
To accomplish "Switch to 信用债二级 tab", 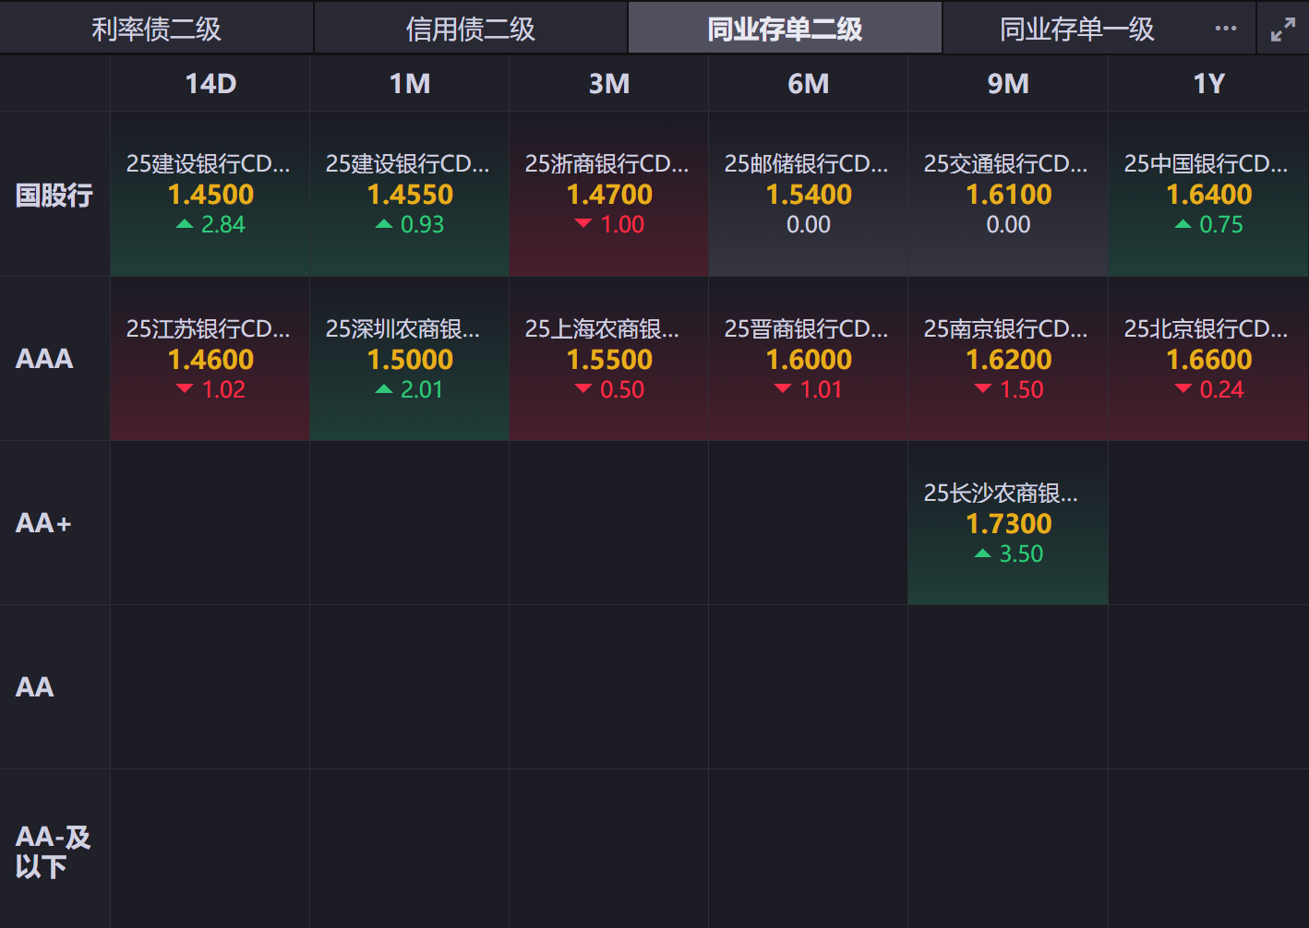I will pyautogui.click(x=471, y=29).
